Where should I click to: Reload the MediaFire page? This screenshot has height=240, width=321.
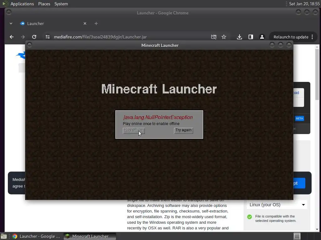pyautogui.click(x=34, y=37)
